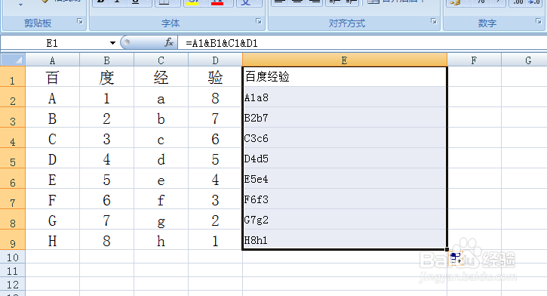Click cell A9 with uppercase H

[x=52, y=239]
